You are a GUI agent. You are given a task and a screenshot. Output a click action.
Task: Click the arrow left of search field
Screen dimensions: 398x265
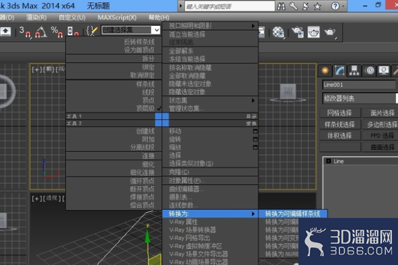pyautogui.click(x=180, y=6)
